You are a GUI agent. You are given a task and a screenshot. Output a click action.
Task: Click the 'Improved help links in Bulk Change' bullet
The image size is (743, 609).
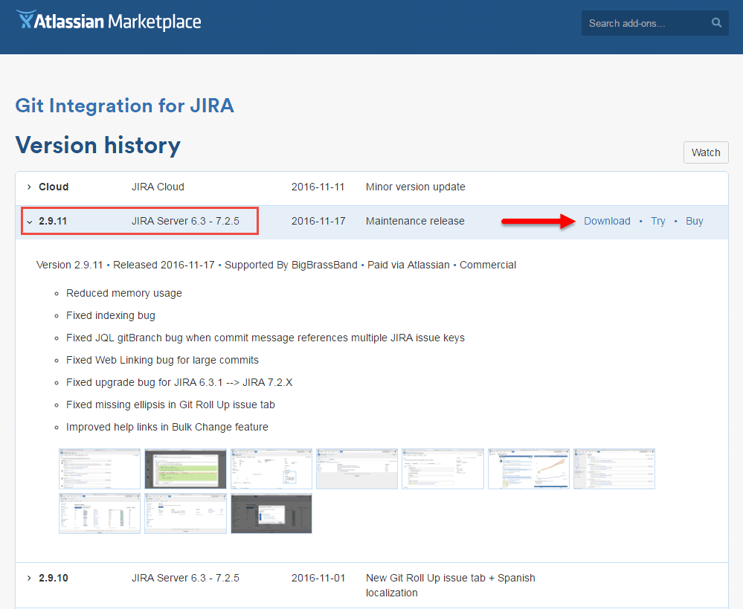point(167,427)
